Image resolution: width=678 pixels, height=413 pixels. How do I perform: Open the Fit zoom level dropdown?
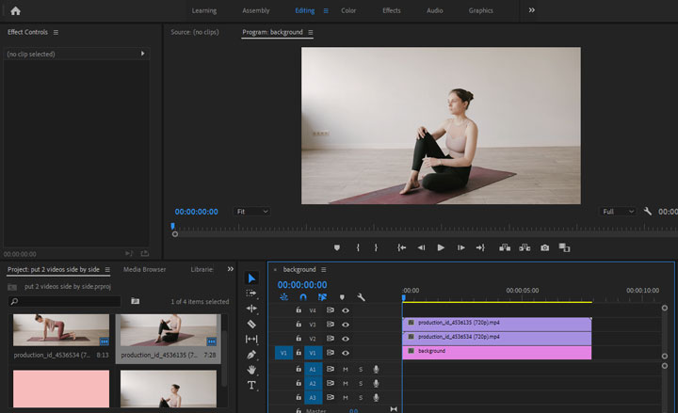point(251,212)
